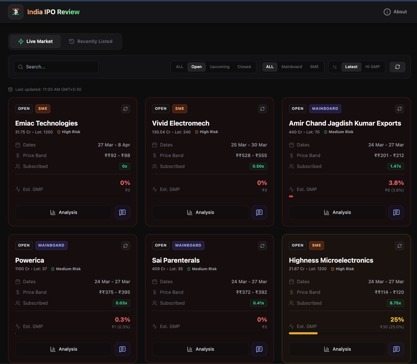Select the ALL status filter
This screenshot has width=417, height=364.
(x=180, y=67)
